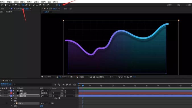Click the add button next to layer 3 contents

(59, 98)
